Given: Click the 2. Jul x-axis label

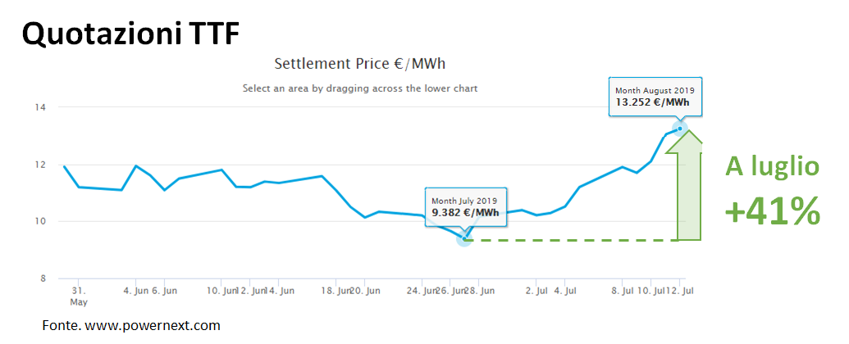Looking at the screenshot, I should point(536,291).
